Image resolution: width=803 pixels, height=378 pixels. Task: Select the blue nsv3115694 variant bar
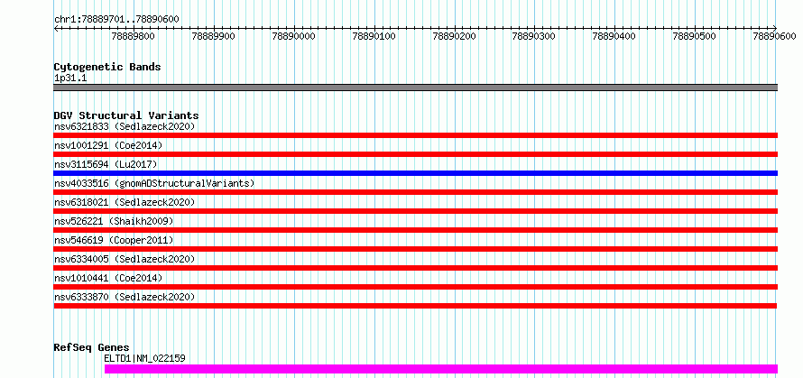416,173
